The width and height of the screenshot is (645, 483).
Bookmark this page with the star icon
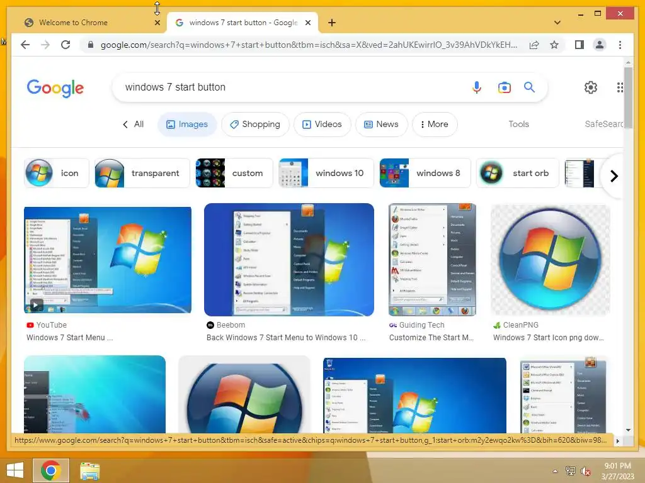pos(554,45)
